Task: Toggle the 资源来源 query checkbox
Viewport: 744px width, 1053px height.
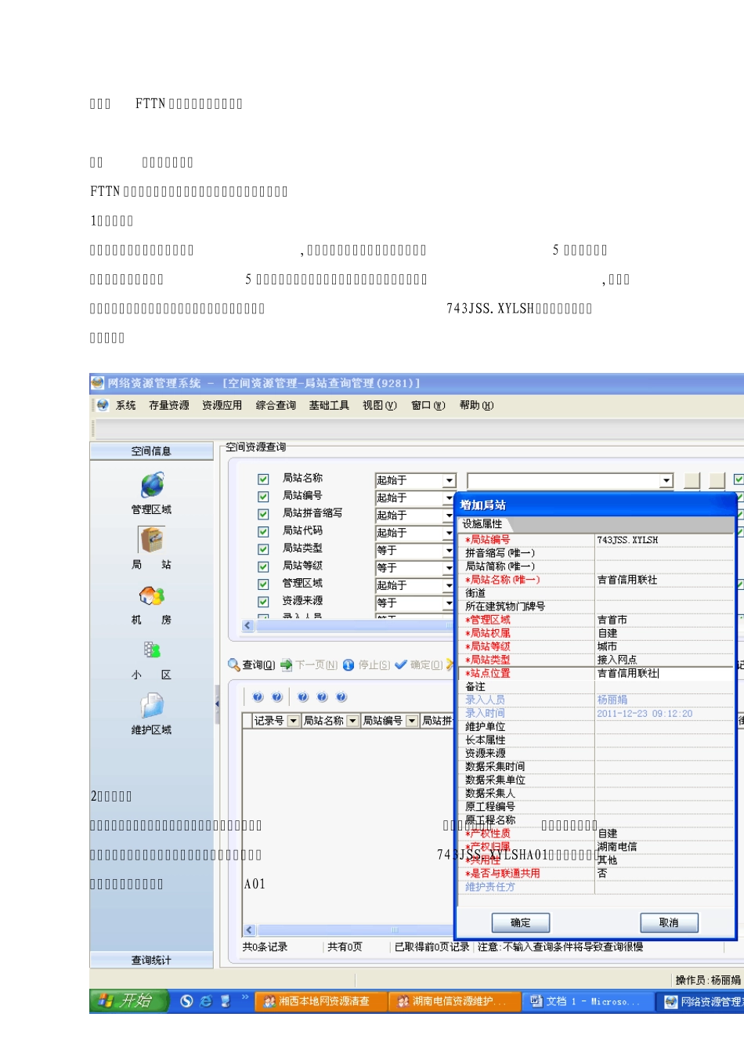Action: point(263,602)
